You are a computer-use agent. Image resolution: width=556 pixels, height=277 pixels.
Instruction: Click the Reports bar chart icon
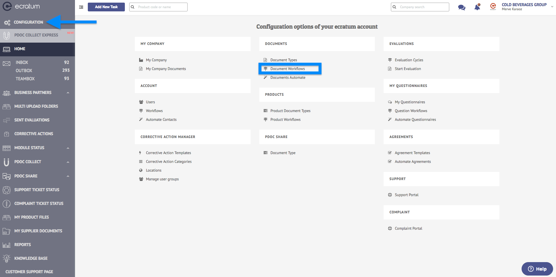(x=6, y=245)
